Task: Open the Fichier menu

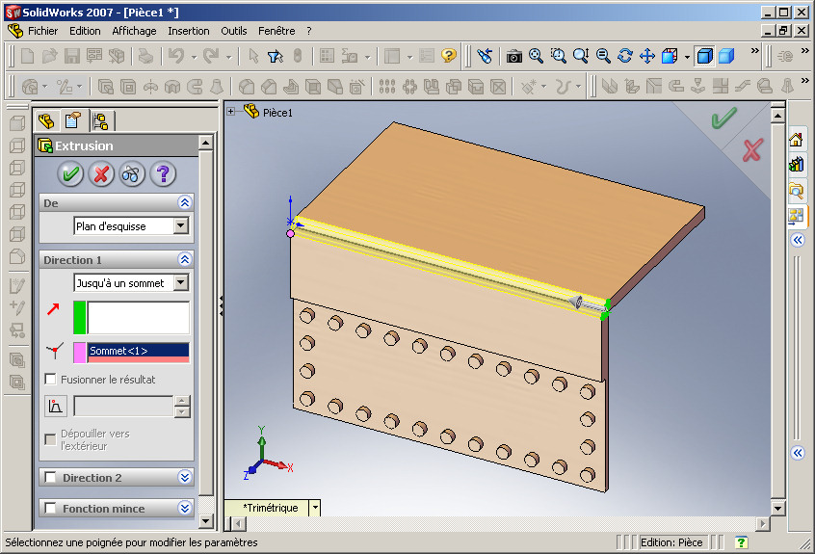Action: click(42, 31)
